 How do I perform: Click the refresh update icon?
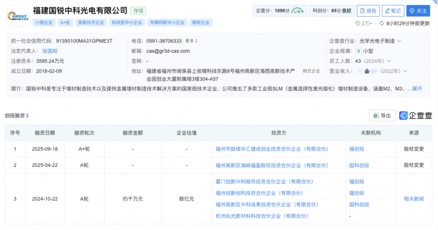point(382,24)
